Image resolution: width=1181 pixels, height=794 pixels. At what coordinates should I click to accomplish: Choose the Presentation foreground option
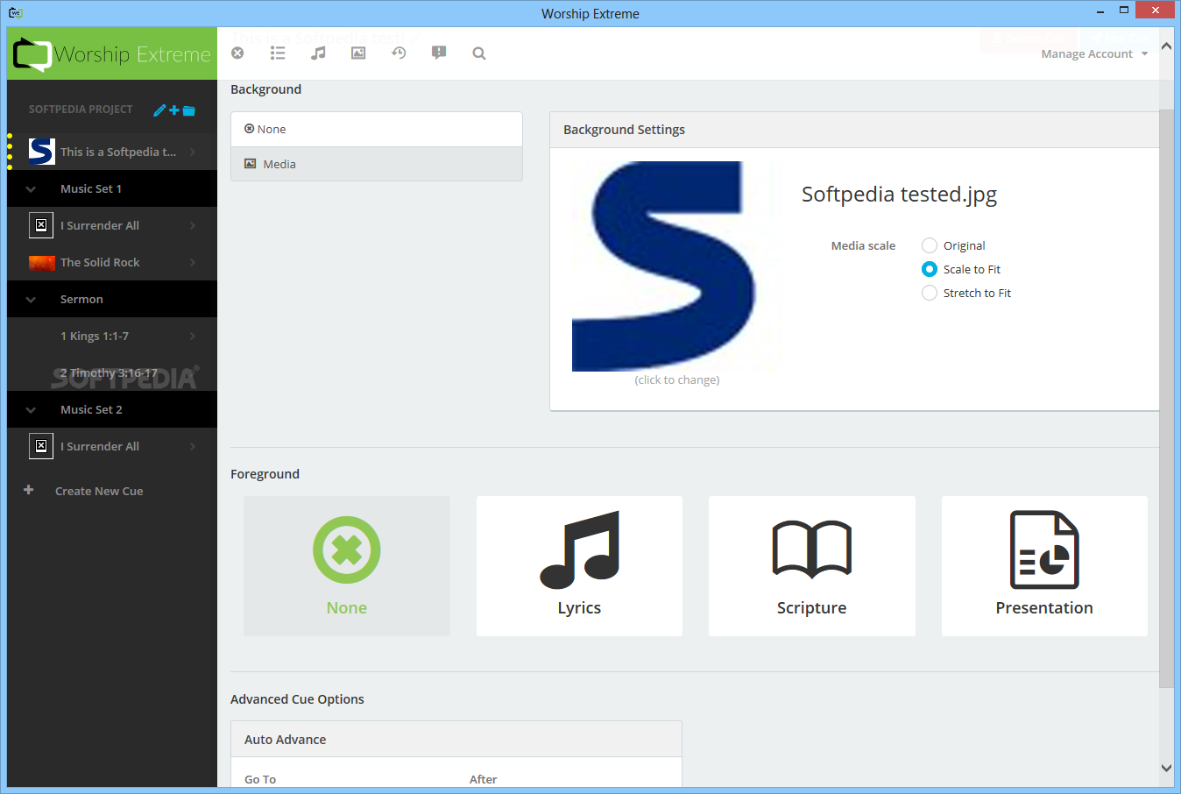point(1044,566)
